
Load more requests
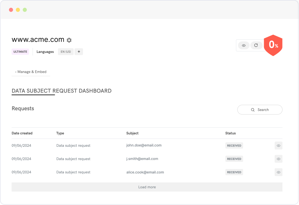point(147,187)
